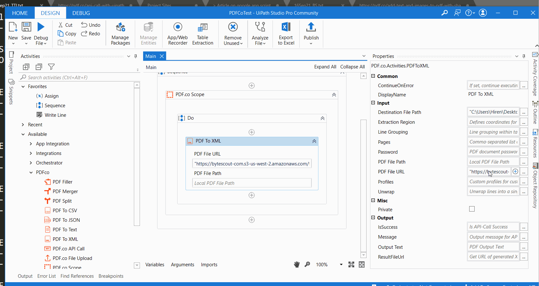Fit workflow to screen icon
The image size is (539, 286).
[x=351, y=264]
